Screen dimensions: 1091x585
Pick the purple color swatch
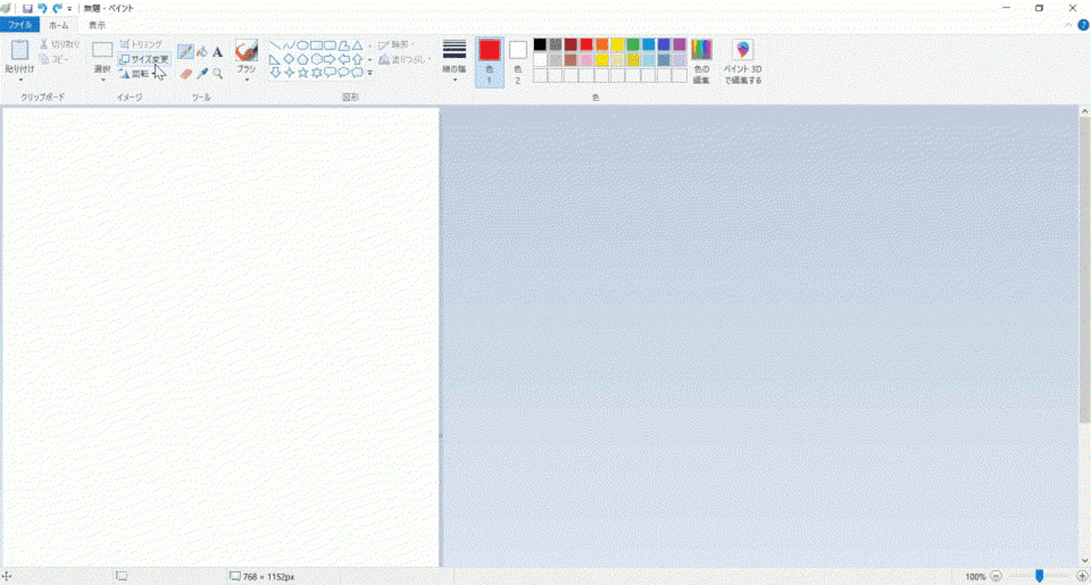click(679, 44)
